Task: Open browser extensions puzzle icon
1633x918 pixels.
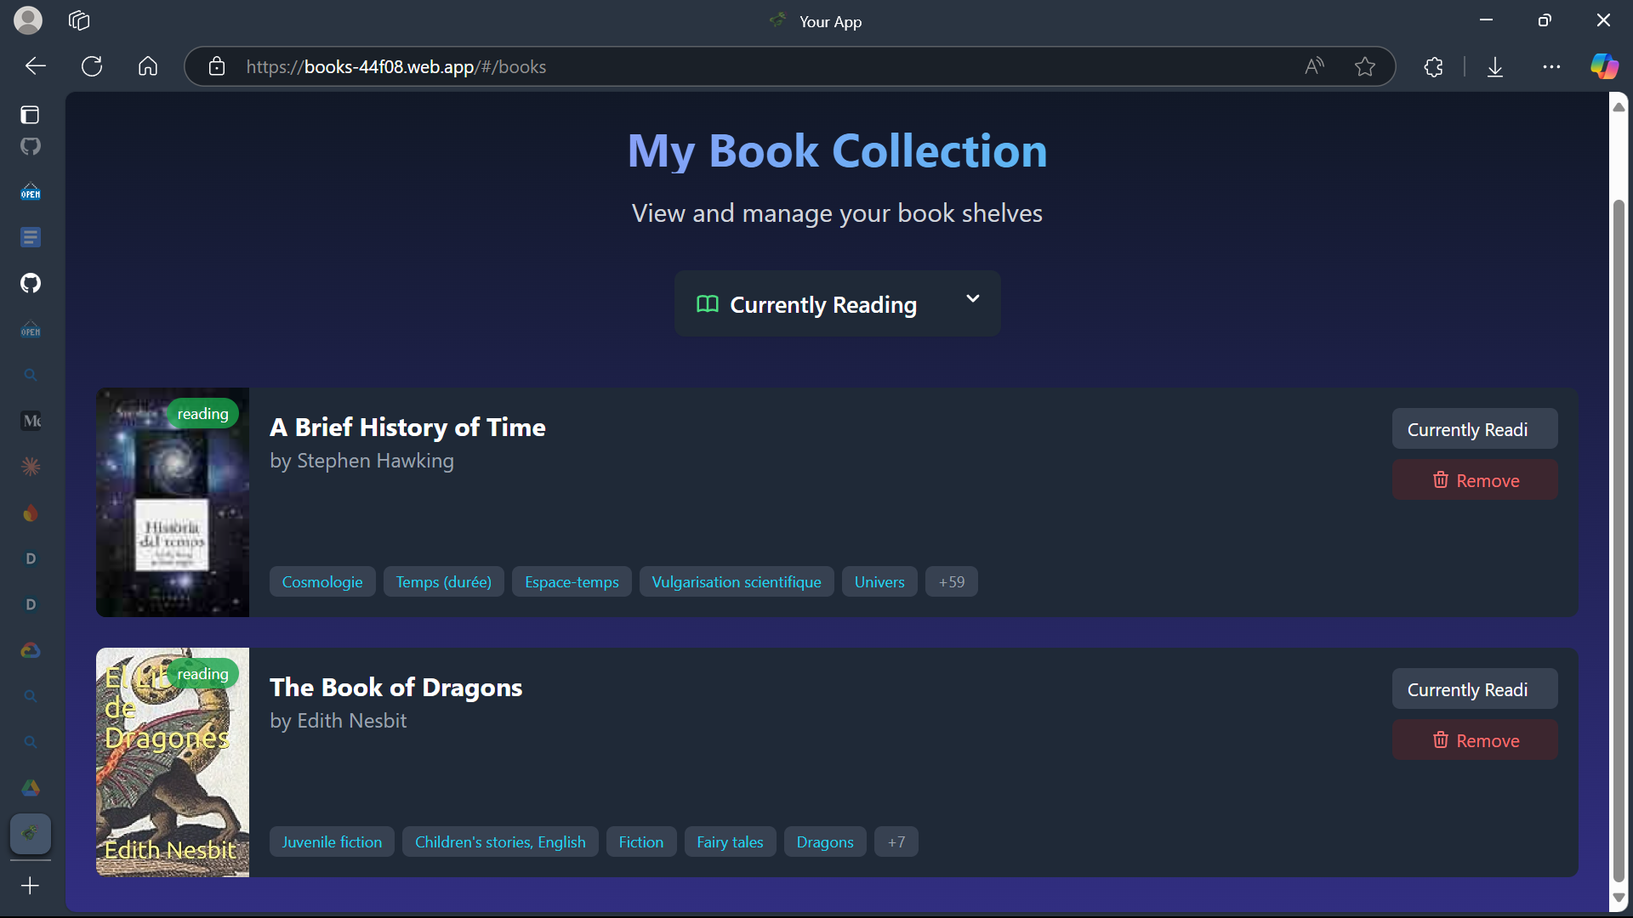Action: (x=1434, y=66)
